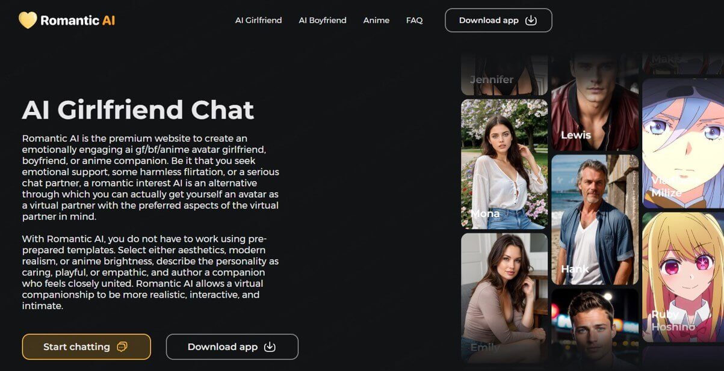Click the Start chatting button
This screenshot has width=724, height=371.
click(x=86, y=347)
